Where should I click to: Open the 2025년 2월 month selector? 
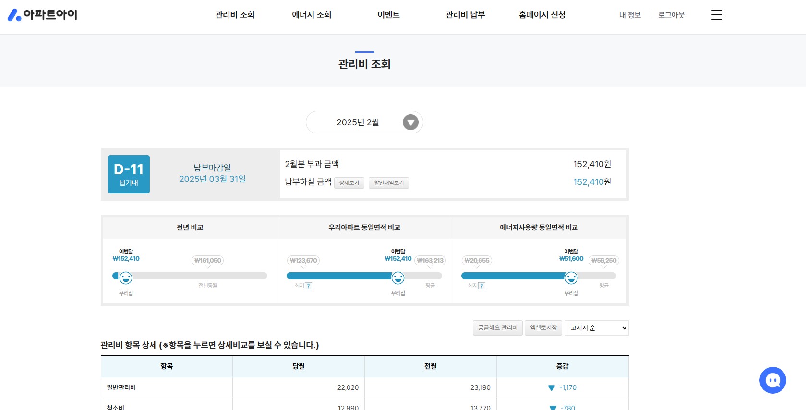coord(364,122)
